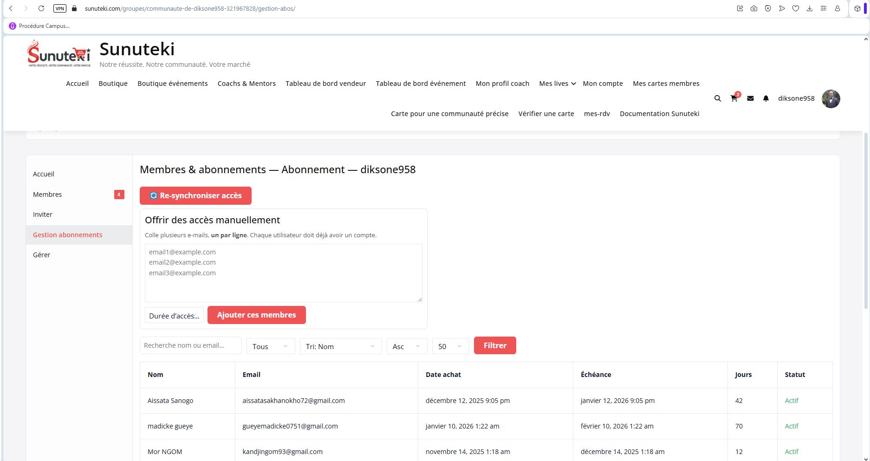Click the Sunuteki logo
Viewport: 870px width, 461px height.
59,54
